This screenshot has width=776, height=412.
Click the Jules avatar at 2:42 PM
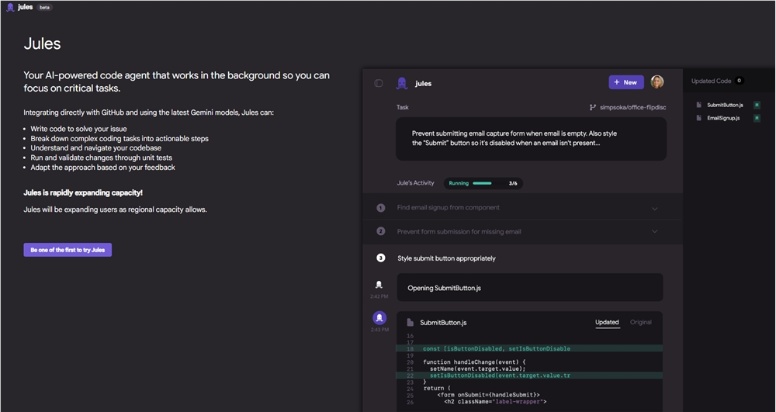[379, 285]
